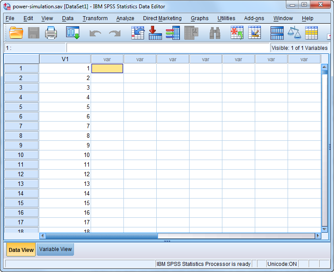The height and width of the screenshot is (272, 334).
Task: Open the Recall recently used dialogs icon
Action: (x=73, y=33)
